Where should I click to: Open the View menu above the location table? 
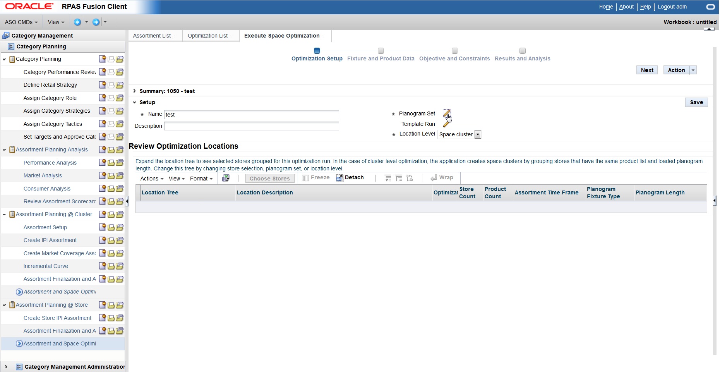point(175,179)
